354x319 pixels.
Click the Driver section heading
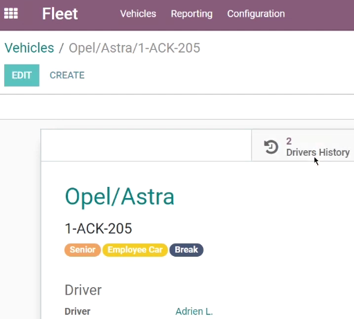(x=83, y=290)
